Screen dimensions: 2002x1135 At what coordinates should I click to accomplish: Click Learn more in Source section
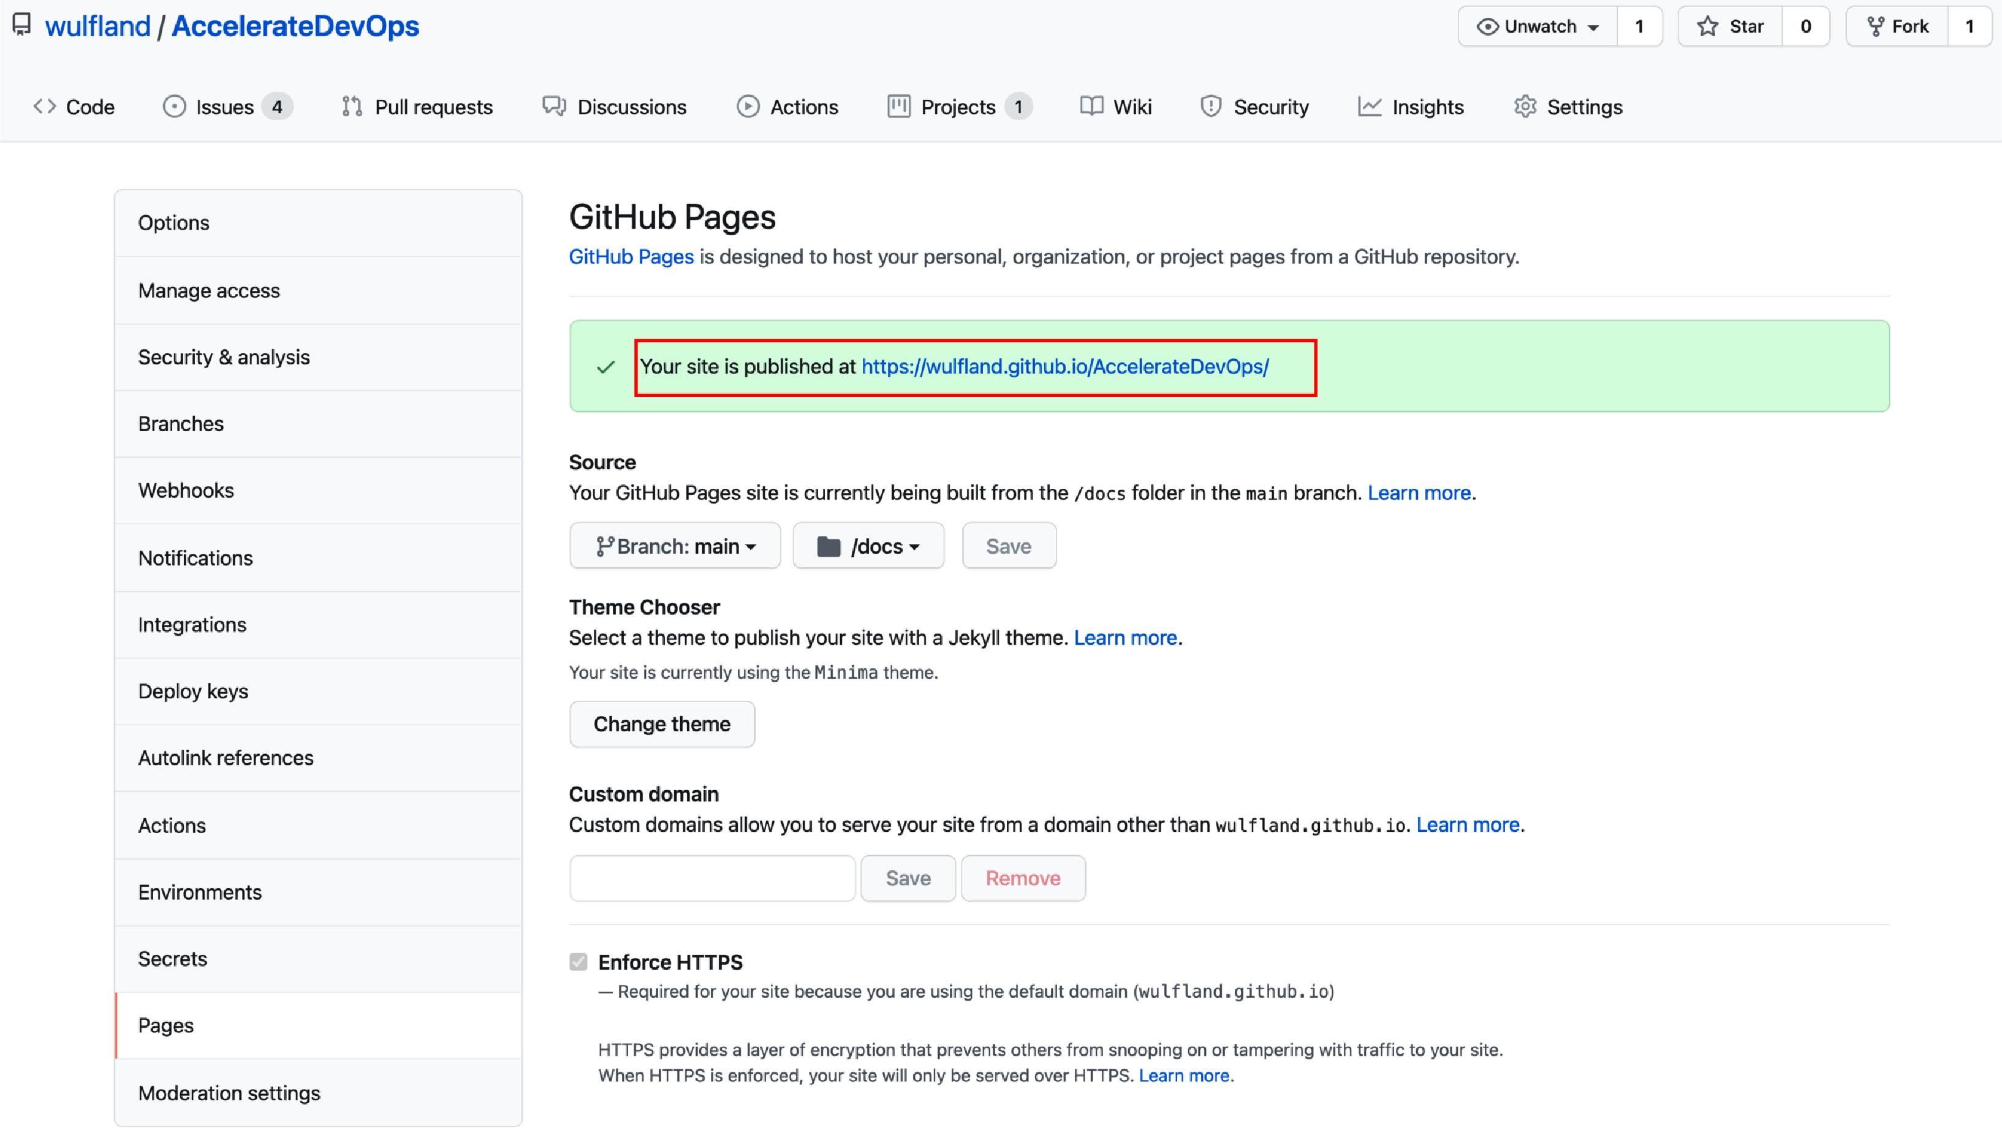click(1419, 492)
